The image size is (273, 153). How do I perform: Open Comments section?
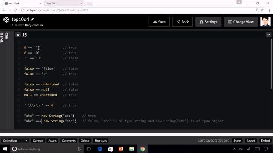[69, 141]
